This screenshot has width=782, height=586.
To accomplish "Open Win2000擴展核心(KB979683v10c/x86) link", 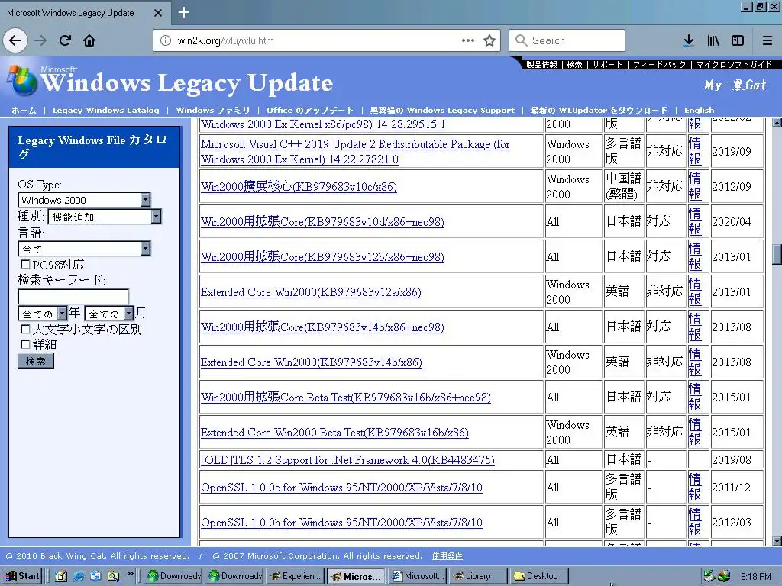I will (x=299, y=187).
